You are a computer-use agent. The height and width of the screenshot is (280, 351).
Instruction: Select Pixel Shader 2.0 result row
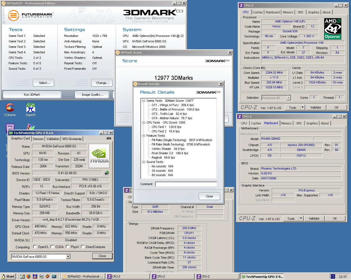170,153
